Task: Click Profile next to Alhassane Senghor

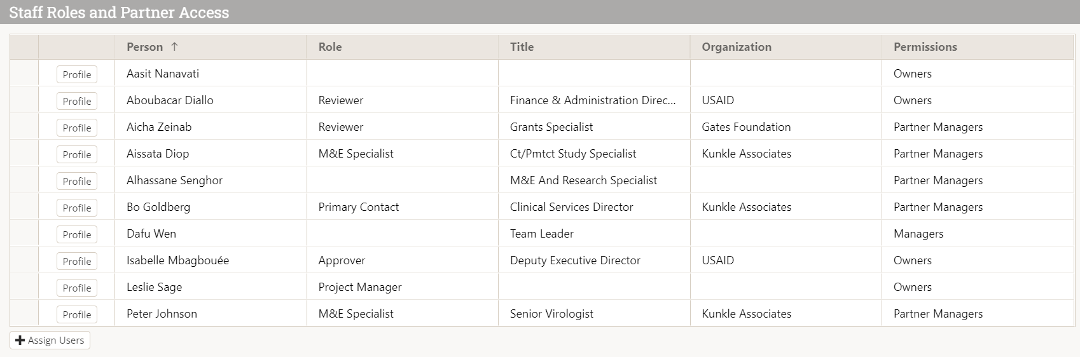Action: pyautogui.click(x=77, y=181)
